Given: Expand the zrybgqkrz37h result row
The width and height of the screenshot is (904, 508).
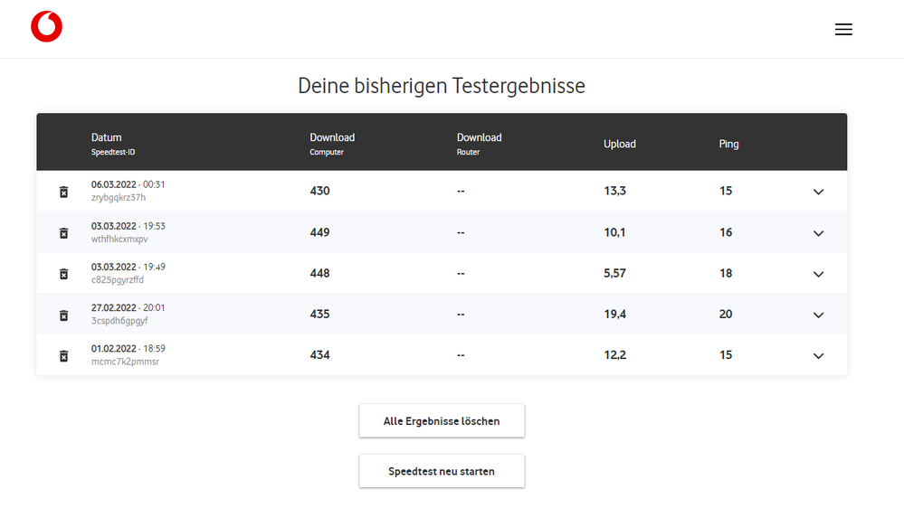Looking at the screenshot, I should 818,192.
